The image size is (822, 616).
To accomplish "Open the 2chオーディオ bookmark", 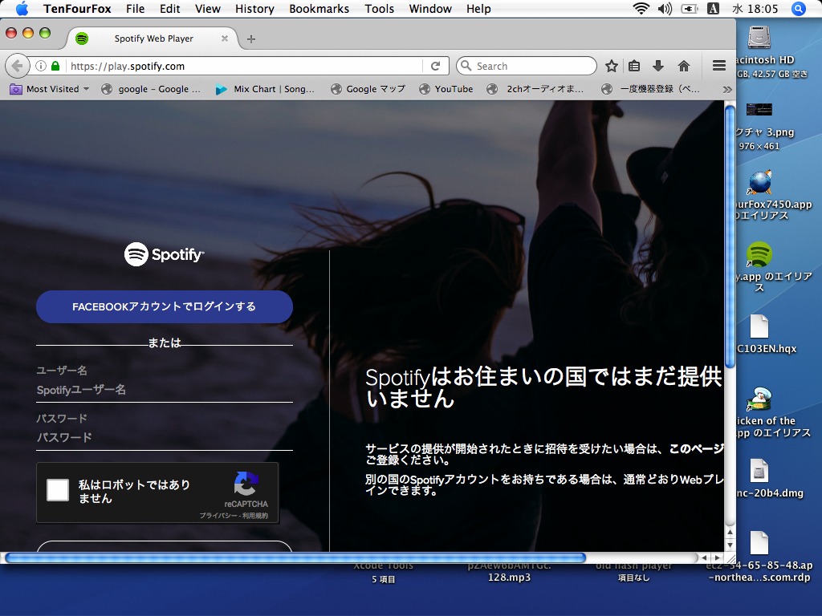I will (535, 89).
